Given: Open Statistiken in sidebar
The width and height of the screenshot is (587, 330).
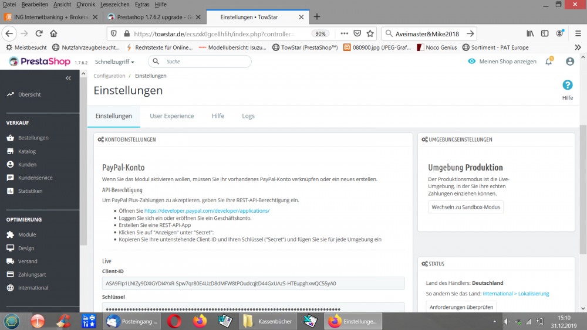Looking at the screenshot, I should [x=24, y=191].
